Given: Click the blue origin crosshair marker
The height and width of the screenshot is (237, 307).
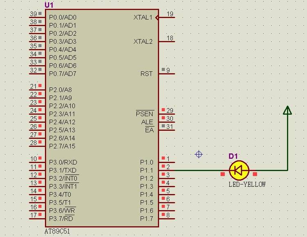Looking at the screenshot, I should coord(199,154).
